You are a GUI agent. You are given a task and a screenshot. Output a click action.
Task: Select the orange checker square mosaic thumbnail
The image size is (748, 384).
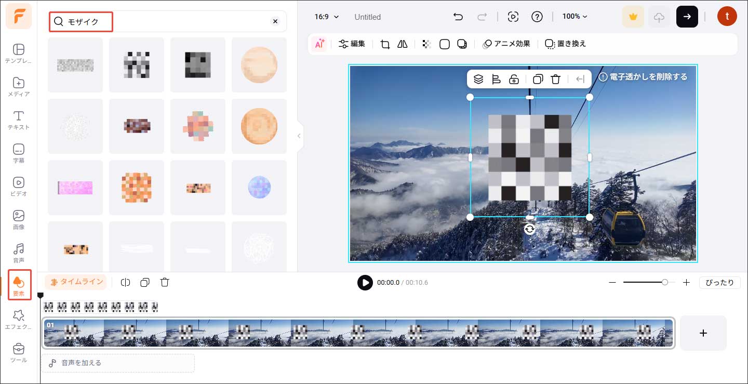(x=137, y=188)
